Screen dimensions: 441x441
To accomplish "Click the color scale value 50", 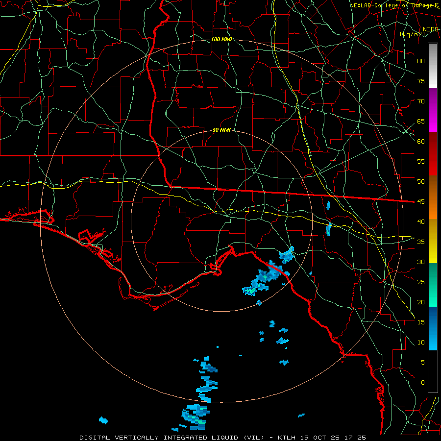I will pyautogui.click(x=421, y=182).
